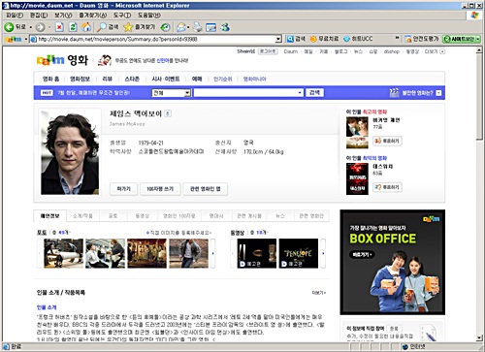Click the 바로가기 button in BOX OFFICE ad

(362, 255)
